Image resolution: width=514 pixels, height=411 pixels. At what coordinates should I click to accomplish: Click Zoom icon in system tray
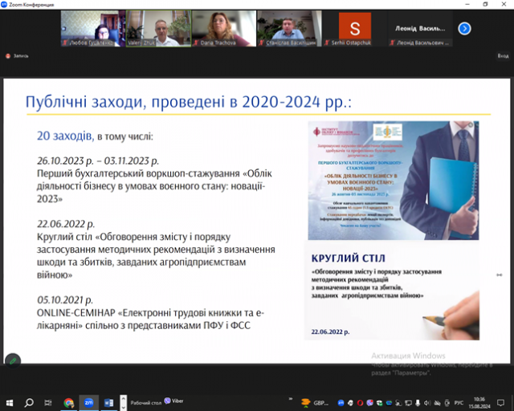[x=341, y=403]
